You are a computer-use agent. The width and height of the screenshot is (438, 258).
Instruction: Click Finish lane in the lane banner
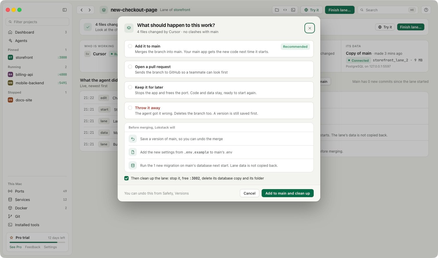[x=410, y=27]
